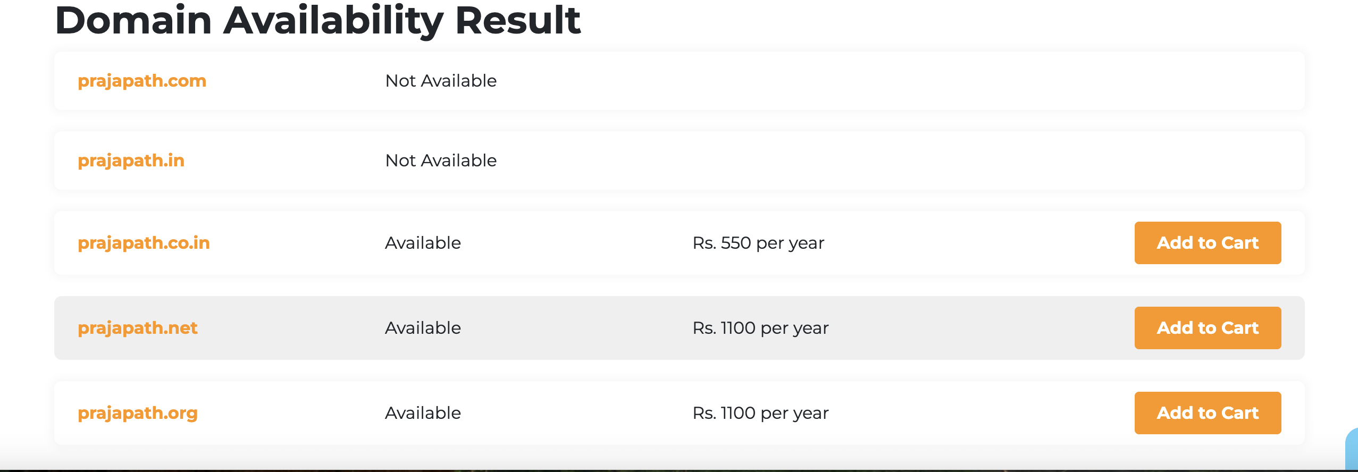Click the prajapath.net domain name
Viewport: 1358px width, 472px height.
click(x=138, y=328)
